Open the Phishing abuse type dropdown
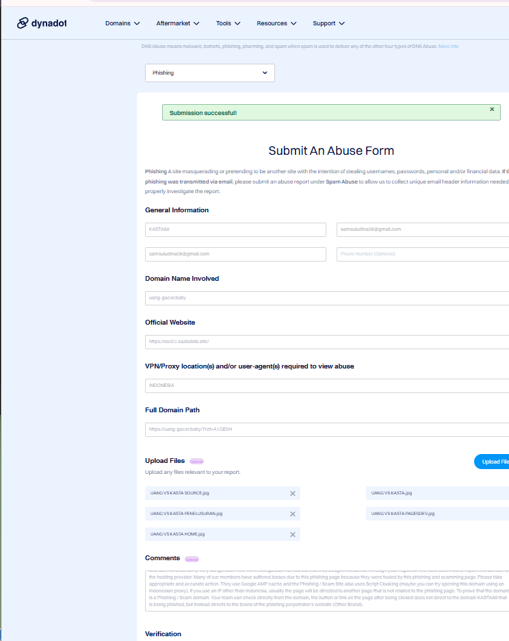 pos(210,73)
